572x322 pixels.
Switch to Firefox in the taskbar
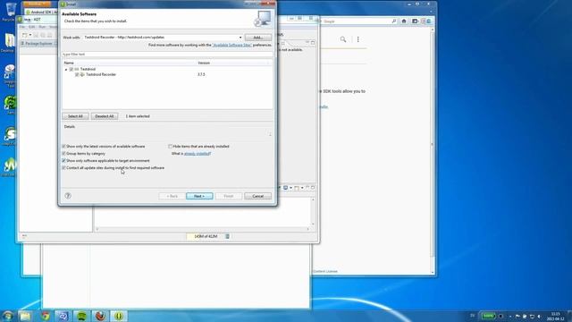click(x=100, y=316)
